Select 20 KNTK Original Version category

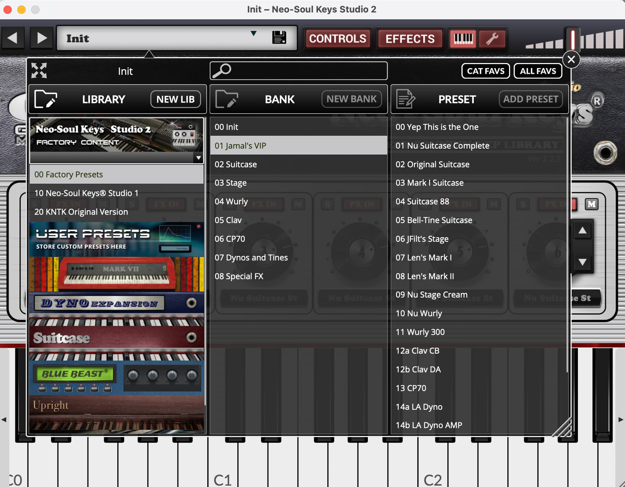click(117, 212)
